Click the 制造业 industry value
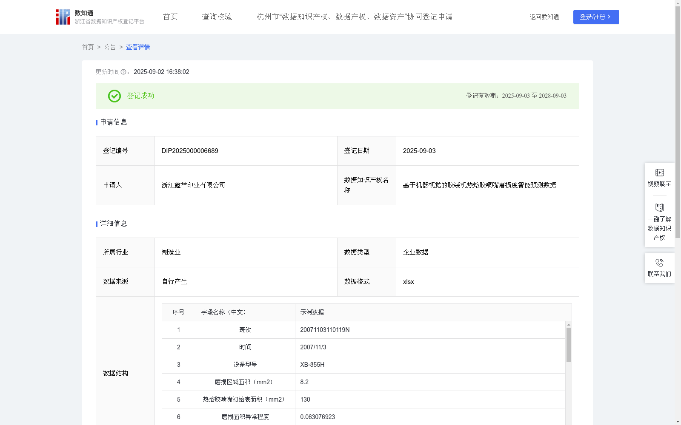Screen dimensions: 681x425 coord(171,252)
